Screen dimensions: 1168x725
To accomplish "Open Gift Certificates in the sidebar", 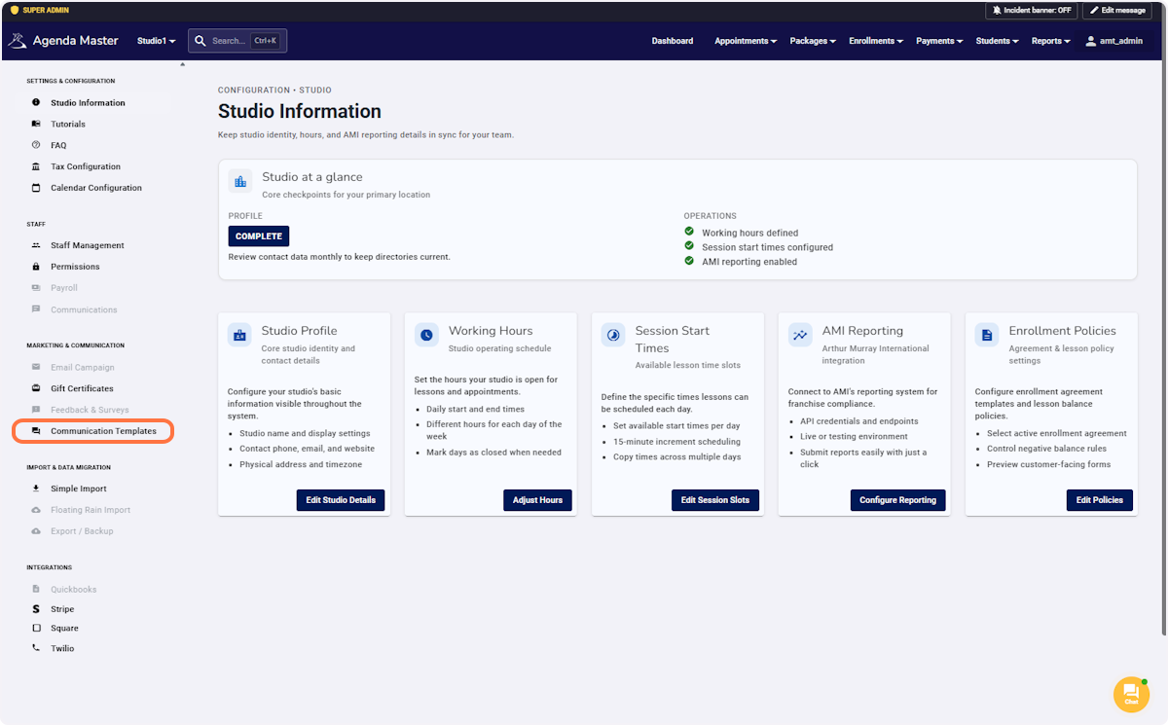I will (x=82, y=388).
